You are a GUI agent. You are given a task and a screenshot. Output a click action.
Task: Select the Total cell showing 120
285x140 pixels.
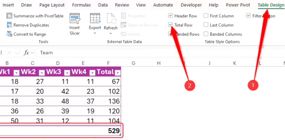[108, 111]
